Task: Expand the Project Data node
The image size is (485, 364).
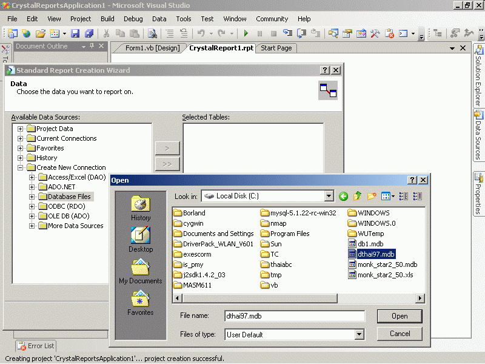Action: (21, 129)
